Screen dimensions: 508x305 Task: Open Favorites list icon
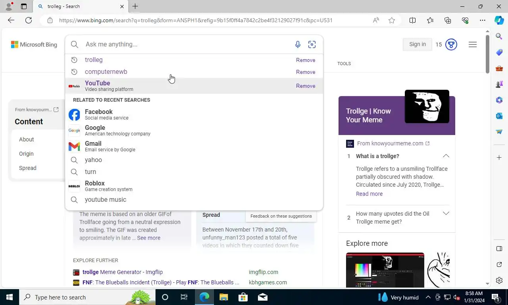point(430,20)
